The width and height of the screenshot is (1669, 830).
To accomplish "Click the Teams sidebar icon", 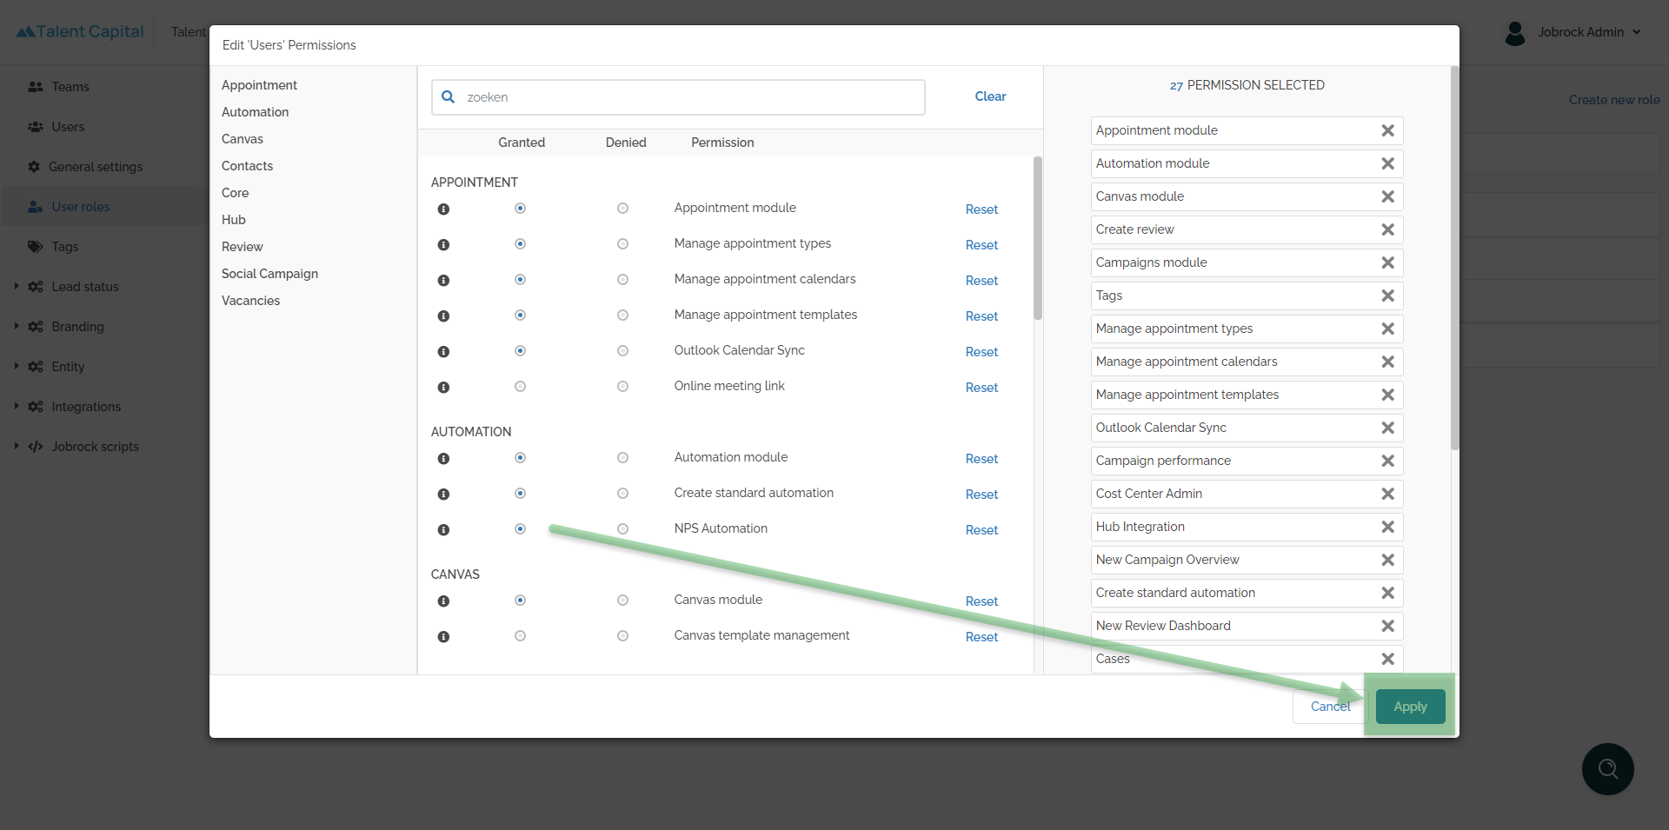I will click(36, 87).
